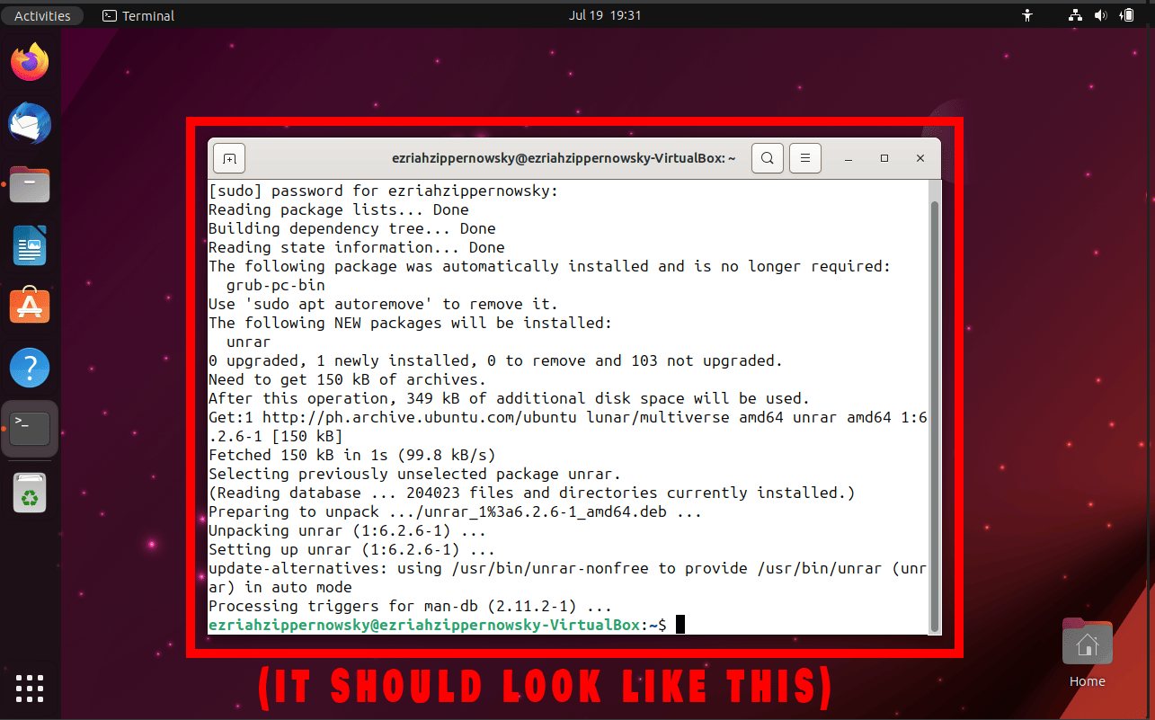Click the accessibility icon in the top bar
The image size is (1155, 720).
tap(1026, 15)
